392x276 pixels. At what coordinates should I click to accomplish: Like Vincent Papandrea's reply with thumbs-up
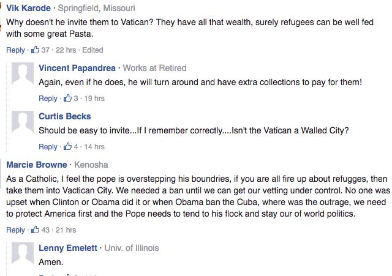[x=67, y=98]
